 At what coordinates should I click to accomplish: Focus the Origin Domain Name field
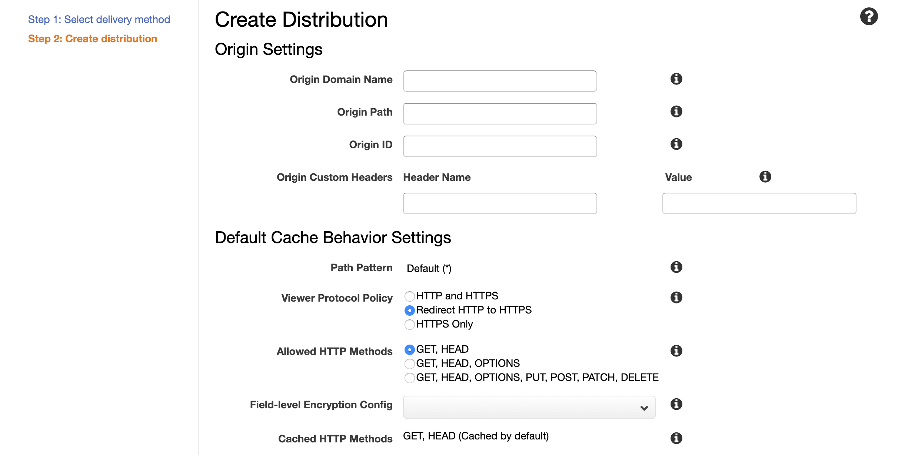point(500,81)
